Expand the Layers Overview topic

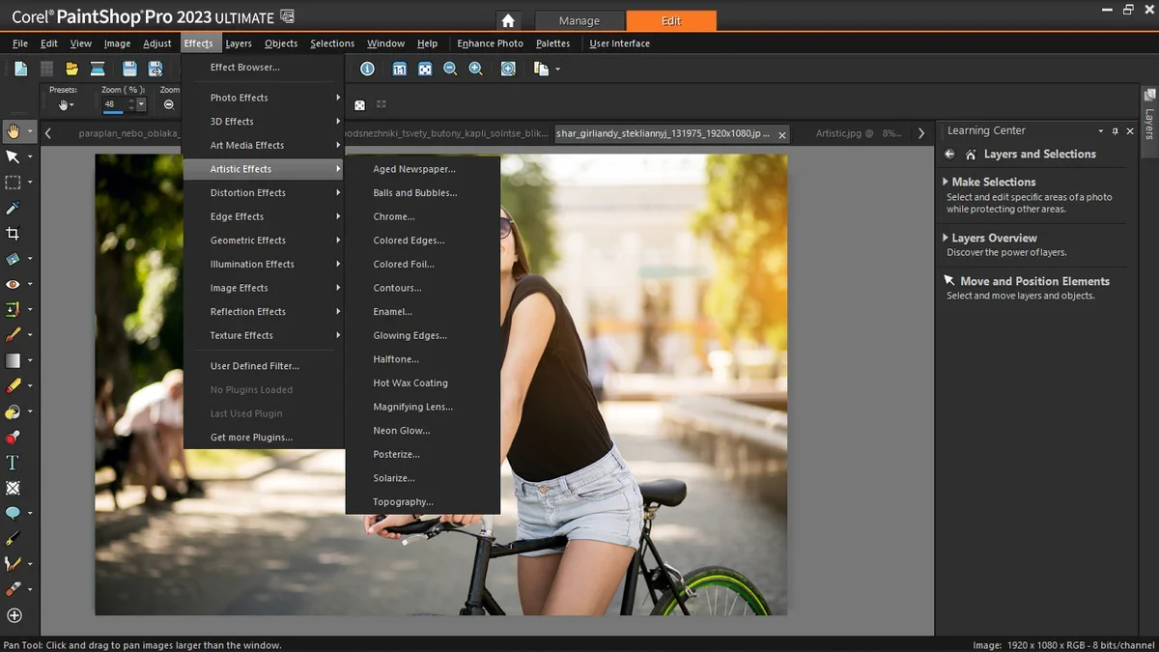(994, 238)
